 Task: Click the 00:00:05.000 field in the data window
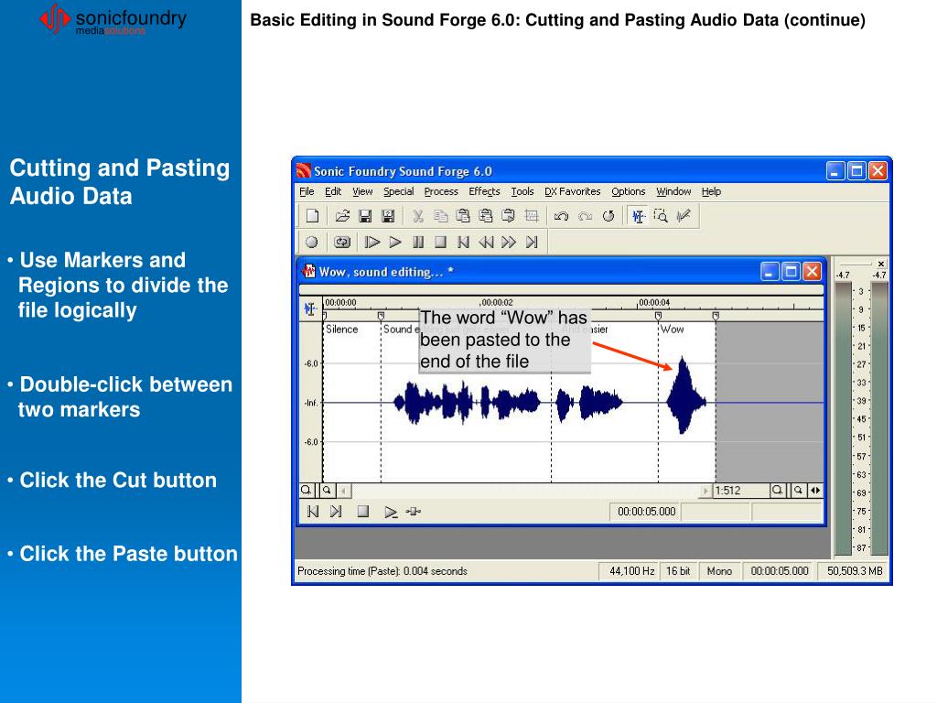[646, 512]
